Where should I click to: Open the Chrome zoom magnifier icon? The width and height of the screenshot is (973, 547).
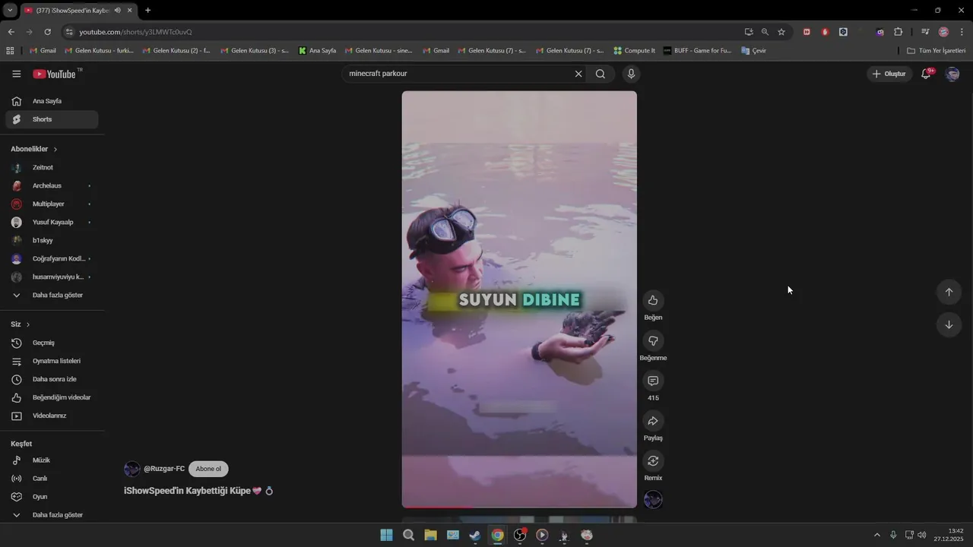click(x=765, y=32)
